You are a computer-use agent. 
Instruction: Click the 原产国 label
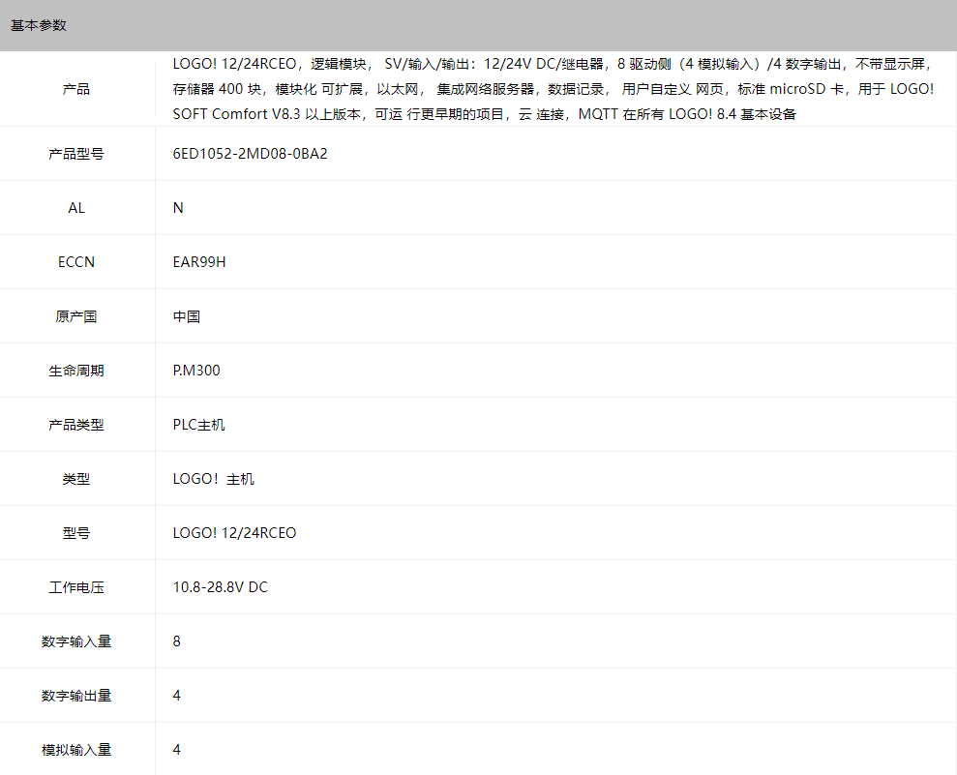(x=76, y=316)
